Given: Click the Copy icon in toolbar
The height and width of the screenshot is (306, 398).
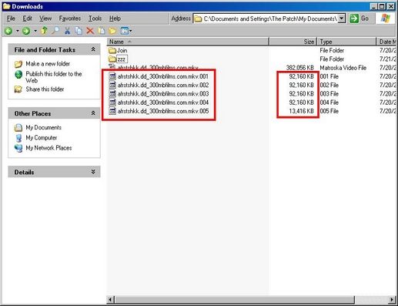Looking at the screenshot, I should pyautogui.click(x=79, y=31).
